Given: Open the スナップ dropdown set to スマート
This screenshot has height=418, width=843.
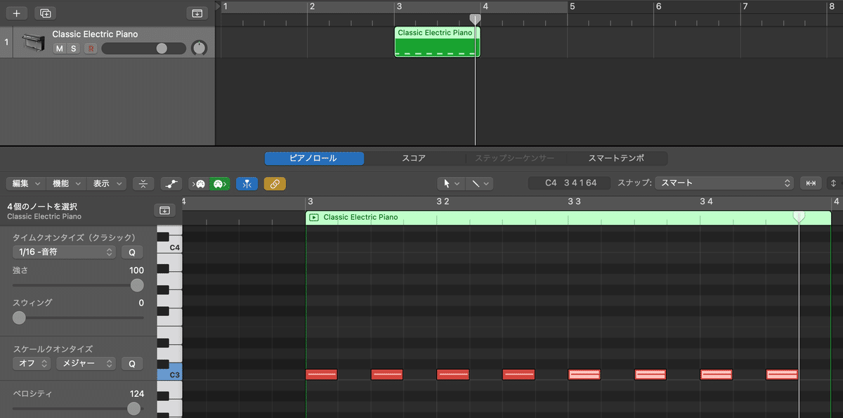Looking at the screenshot, I should coord(724,183).
